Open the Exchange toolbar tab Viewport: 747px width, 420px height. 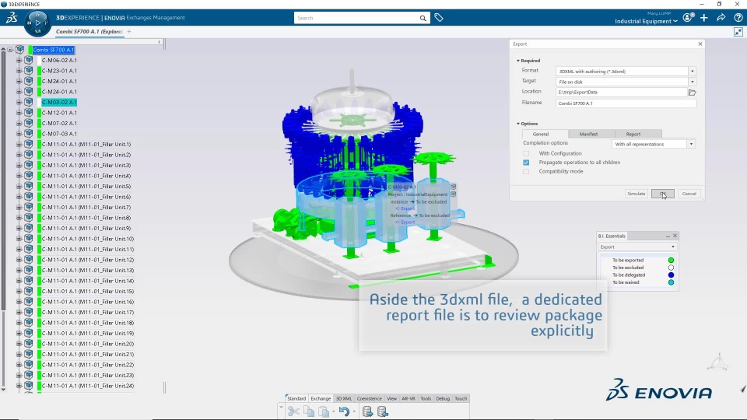click(321, 398)
